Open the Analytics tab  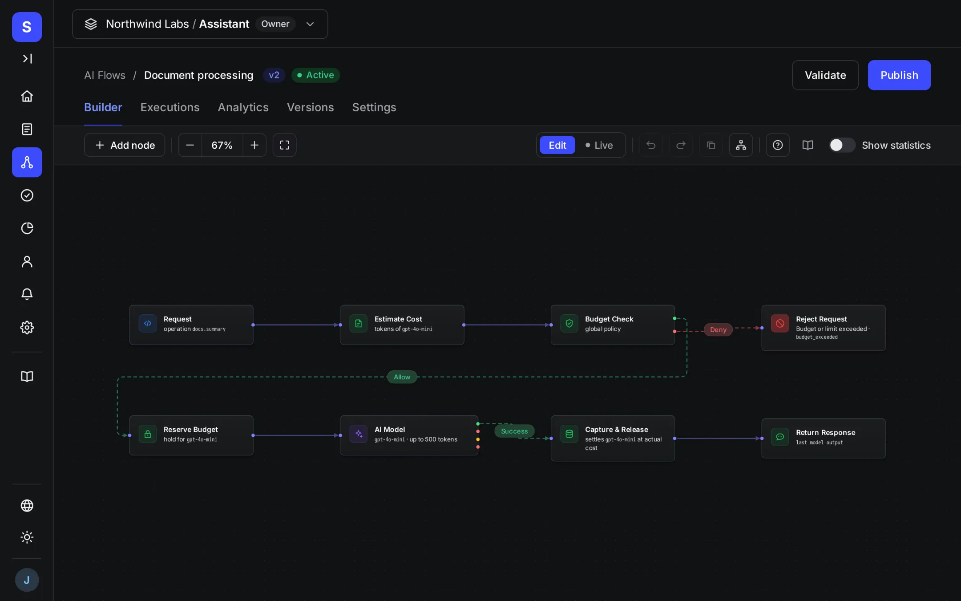click(x=243, y=107)
